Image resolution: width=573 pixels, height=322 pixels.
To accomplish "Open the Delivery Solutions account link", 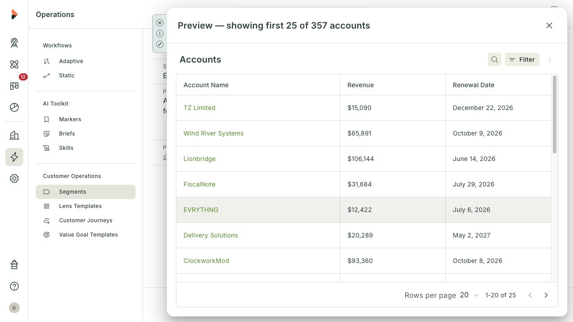I will click(x=211, y=235).
